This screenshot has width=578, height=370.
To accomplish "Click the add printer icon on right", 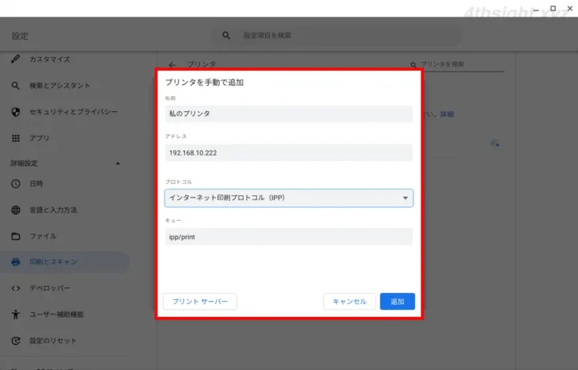I will pyautogui.click(x=495, y=144).
